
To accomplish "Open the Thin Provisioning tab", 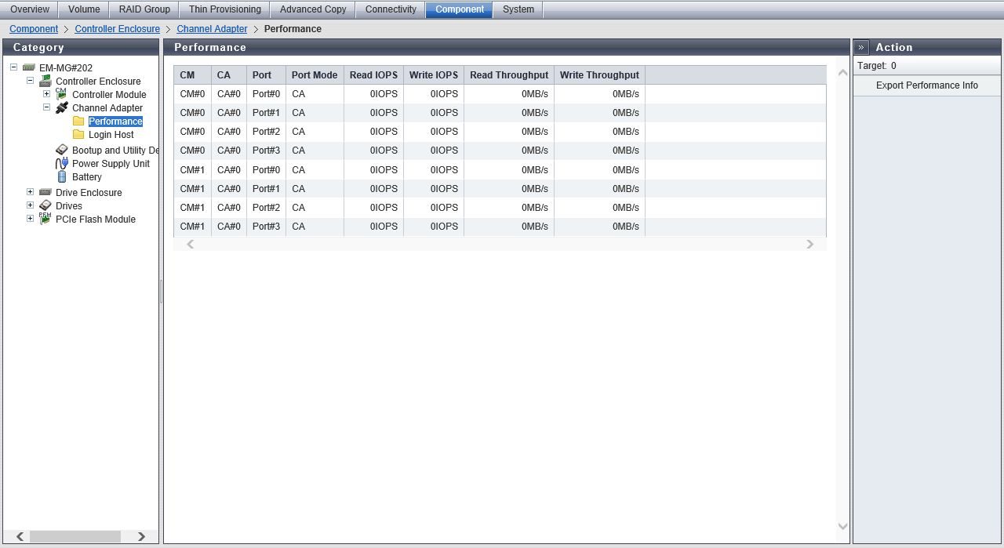I will pos(225,9).
